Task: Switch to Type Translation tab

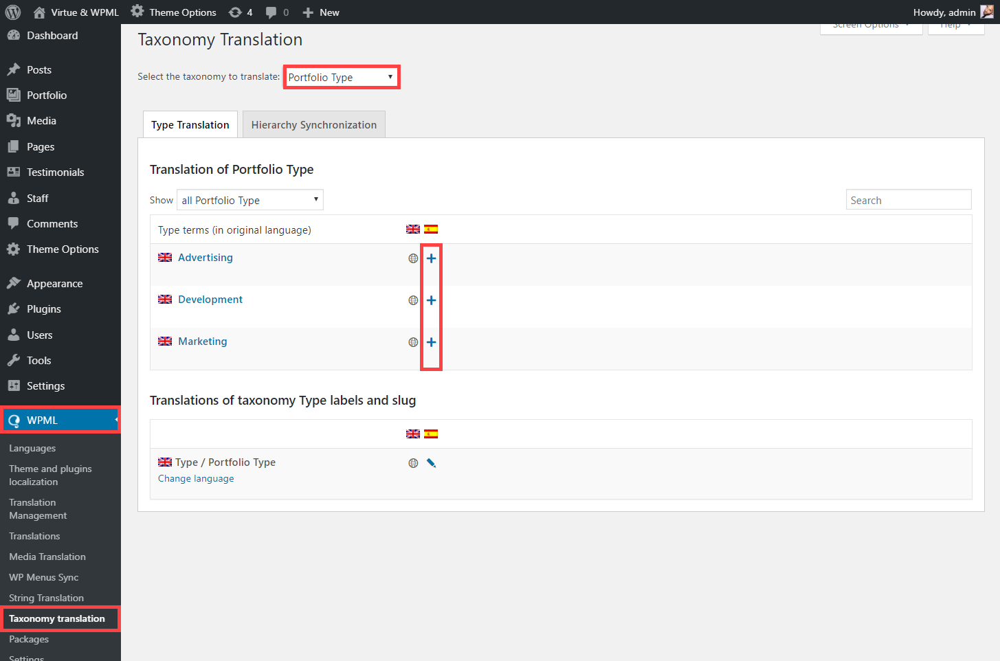Action: coord(190,124)
